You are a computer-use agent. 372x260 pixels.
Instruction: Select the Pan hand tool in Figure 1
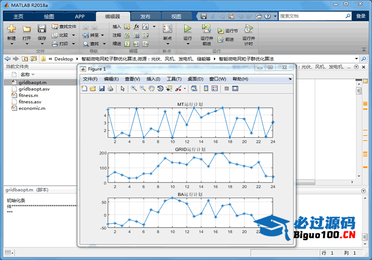(151, 88)
